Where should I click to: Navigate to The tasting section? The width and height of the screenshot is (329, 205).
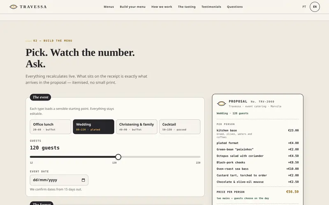[187, 7]
